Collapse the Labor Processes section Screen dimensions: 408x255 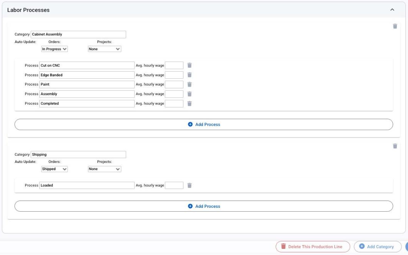click(x=392, y=10)
